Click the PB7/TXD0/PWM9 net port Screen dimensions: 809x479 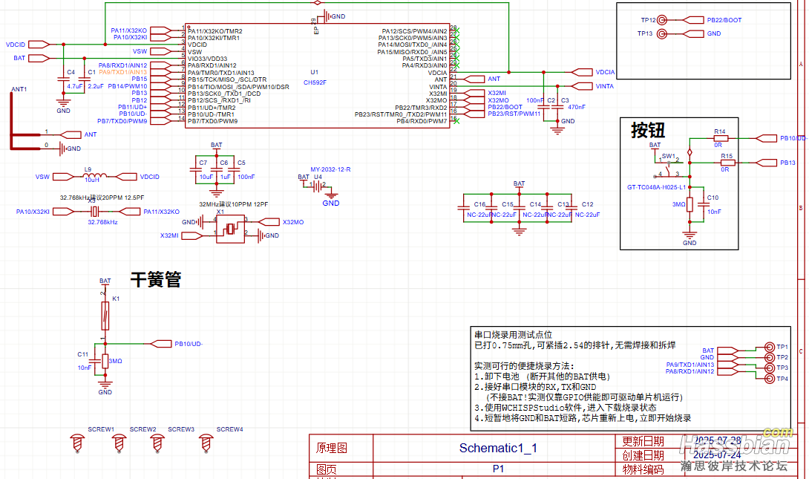pos(160,121)
